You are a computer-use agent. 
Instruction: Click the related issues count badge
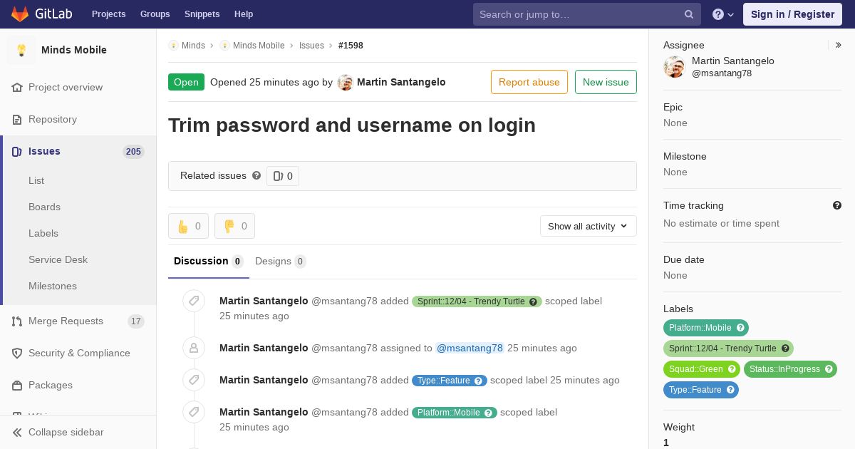(x=283, y=176)
